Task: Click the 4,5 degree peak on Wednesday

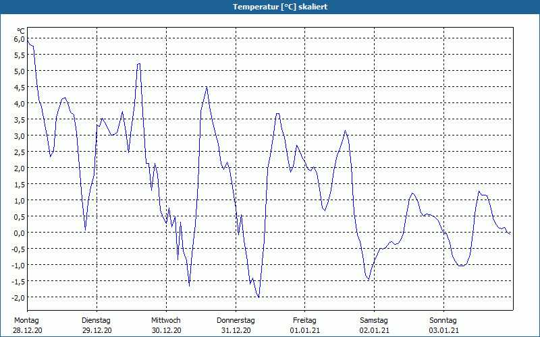Action: 207,87
